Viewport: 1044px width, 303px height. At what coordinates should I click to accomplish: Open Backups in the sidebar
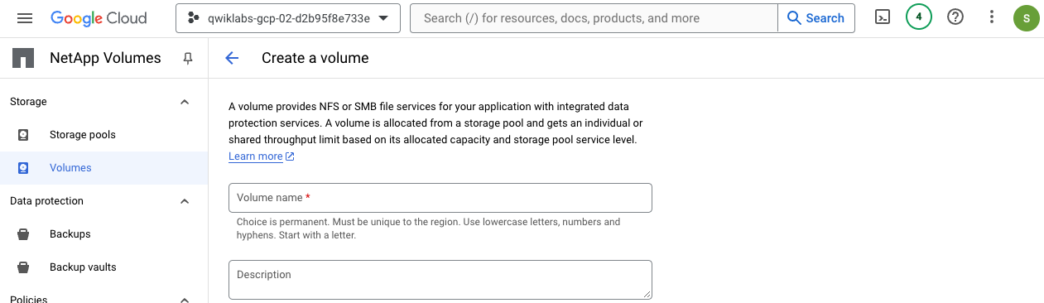coord(103,234)
